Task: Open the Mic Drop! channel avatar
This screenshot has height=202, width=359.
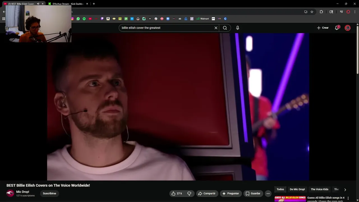Action: click(10, 193)
